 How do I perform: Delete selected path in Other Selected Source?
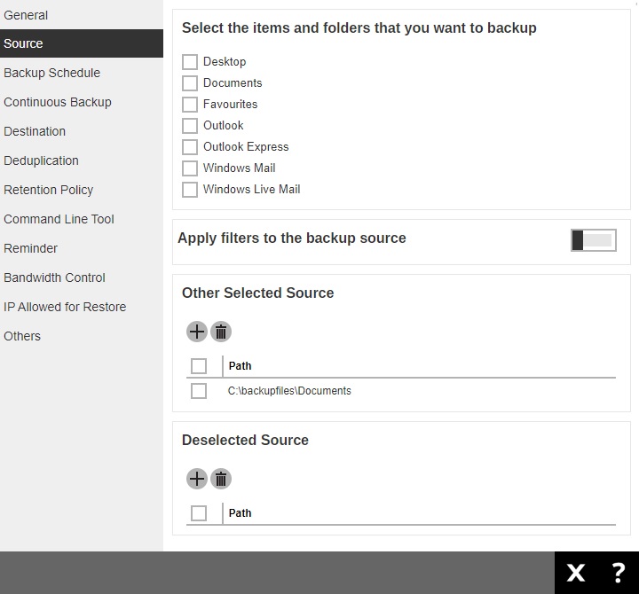coord(221,332)
